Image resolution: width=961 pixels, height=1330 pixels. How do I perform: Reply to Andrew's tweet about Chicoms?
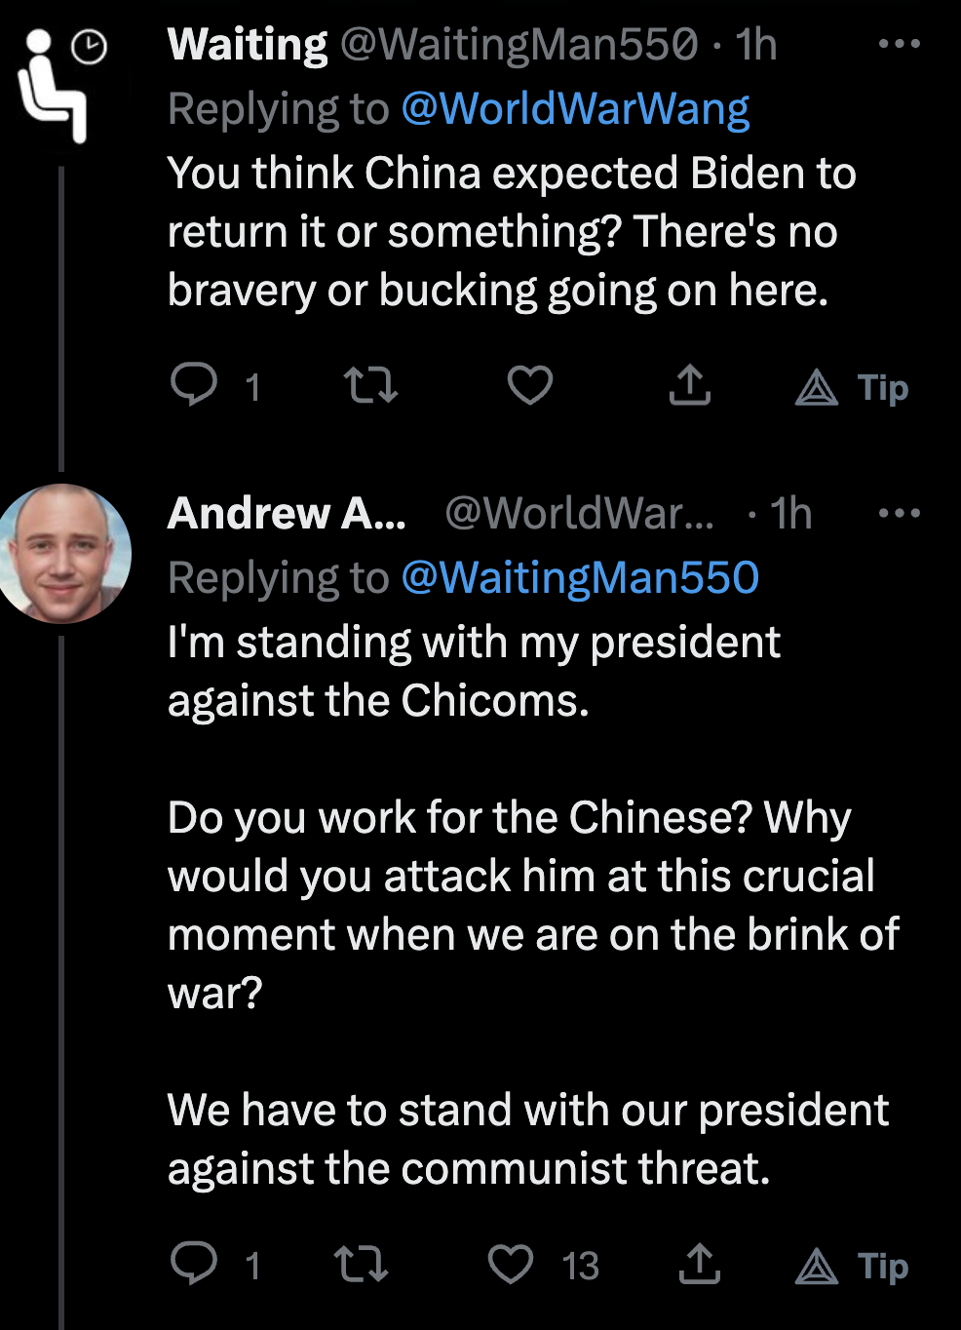pos(194,1264)
